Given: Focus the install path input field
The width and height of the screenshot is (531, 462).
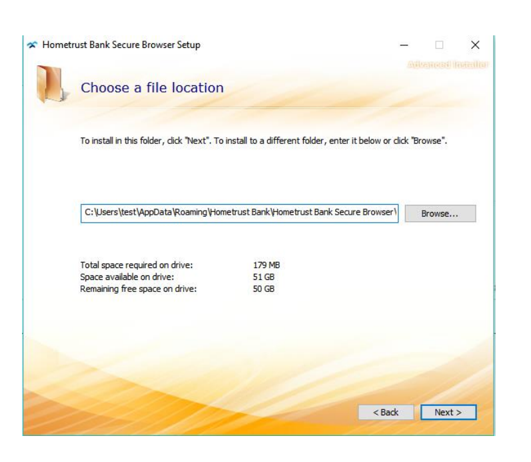Looking at the screenshot, I should tap(239, 213).
